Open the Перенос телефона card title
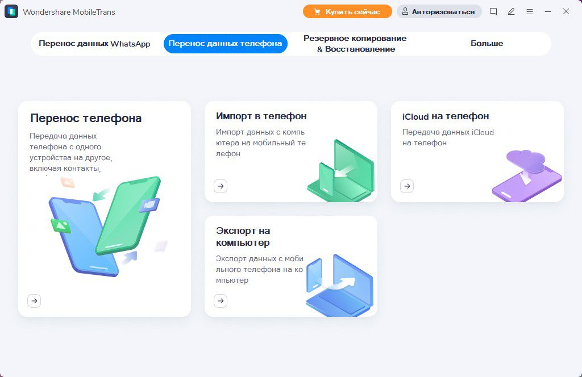The image size is (582, 377). [x=86, y=118]
